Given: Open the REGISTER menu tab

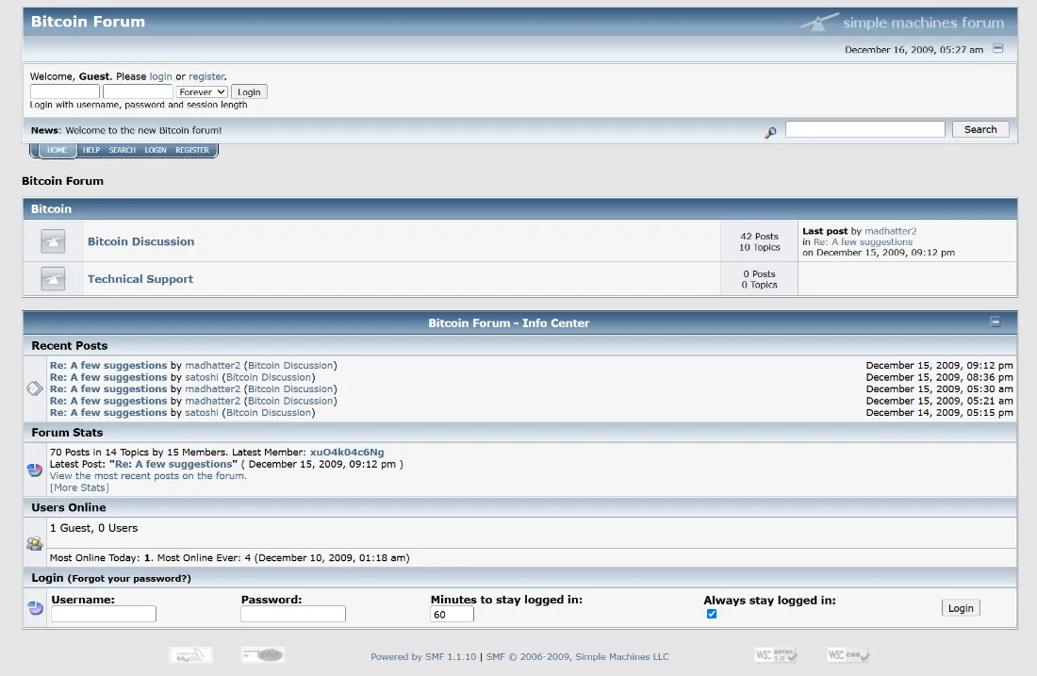Looking at the screenshot, I should (x=191, y=150).
